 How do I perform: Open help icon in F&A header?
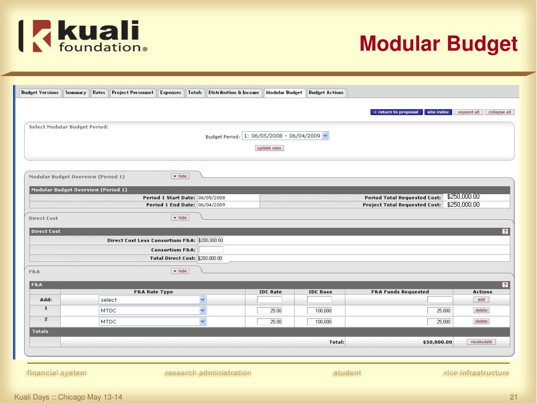coord(505,285)
